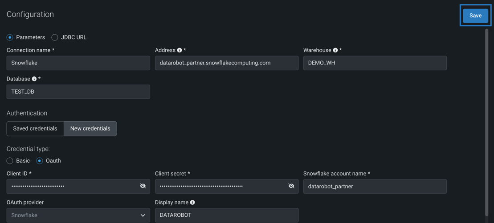Click into the Address input field
494x223 pixels.
[x=226, y=63]
